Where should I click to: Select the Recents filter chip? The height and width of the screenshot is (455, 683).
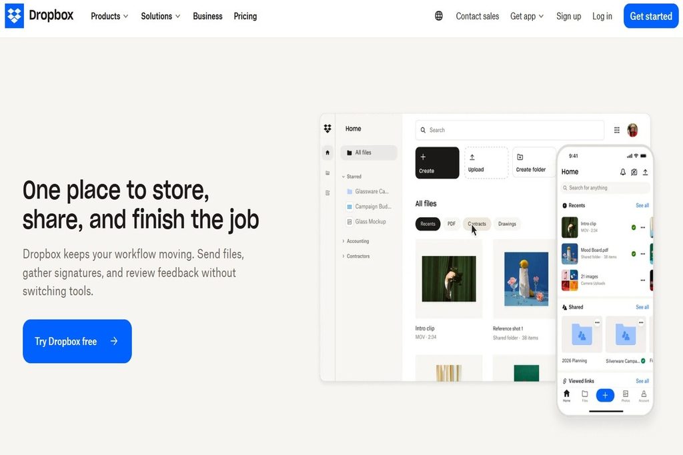[x=428, y=224]
